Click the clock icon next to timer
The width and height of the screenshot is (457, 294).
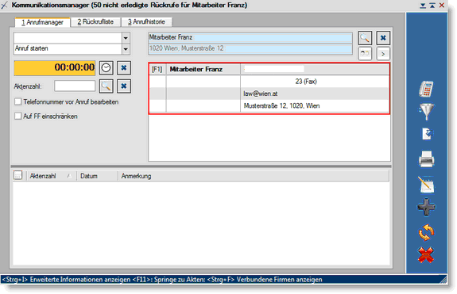tap(106, 68)
